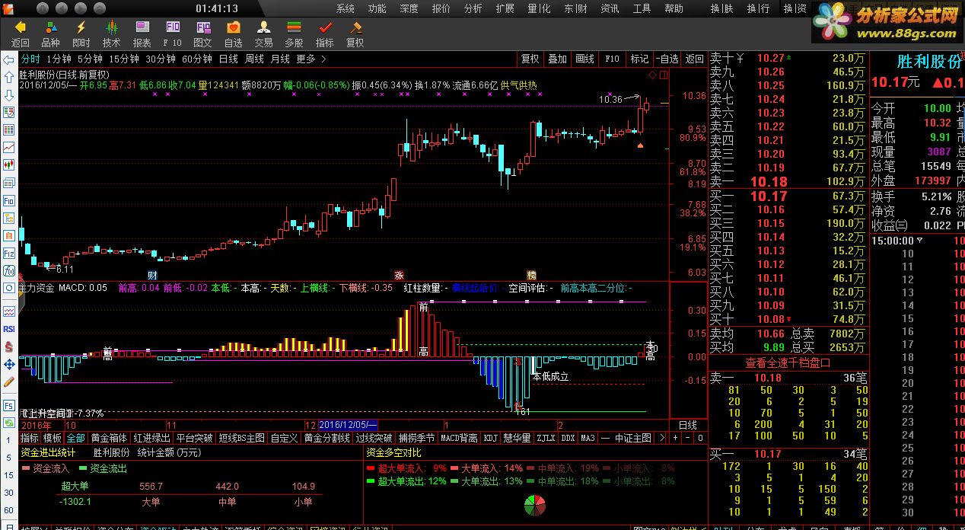Click the + button next to indicator tabs
This screenshot has width=965, height=530.
pos(674,438)
